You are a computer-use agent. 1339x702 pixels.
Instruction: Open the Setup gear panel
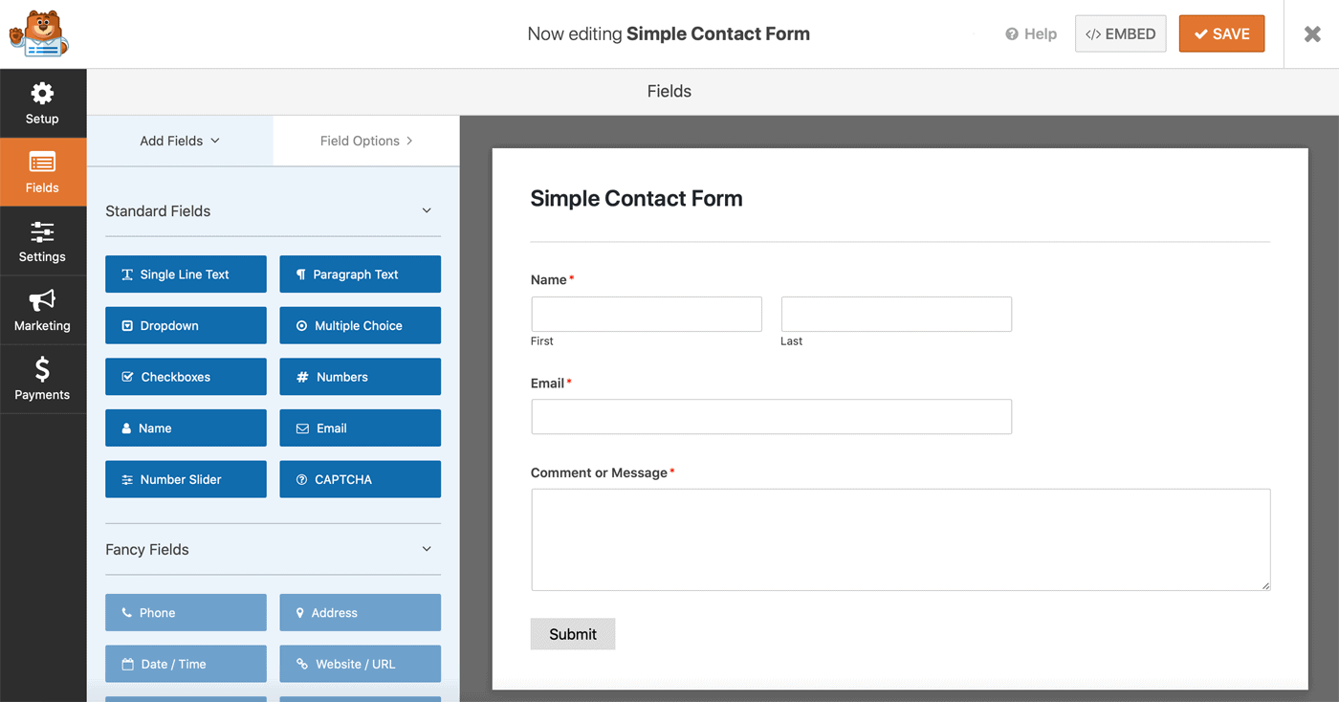pyautogui.click(x=42, y=102)
